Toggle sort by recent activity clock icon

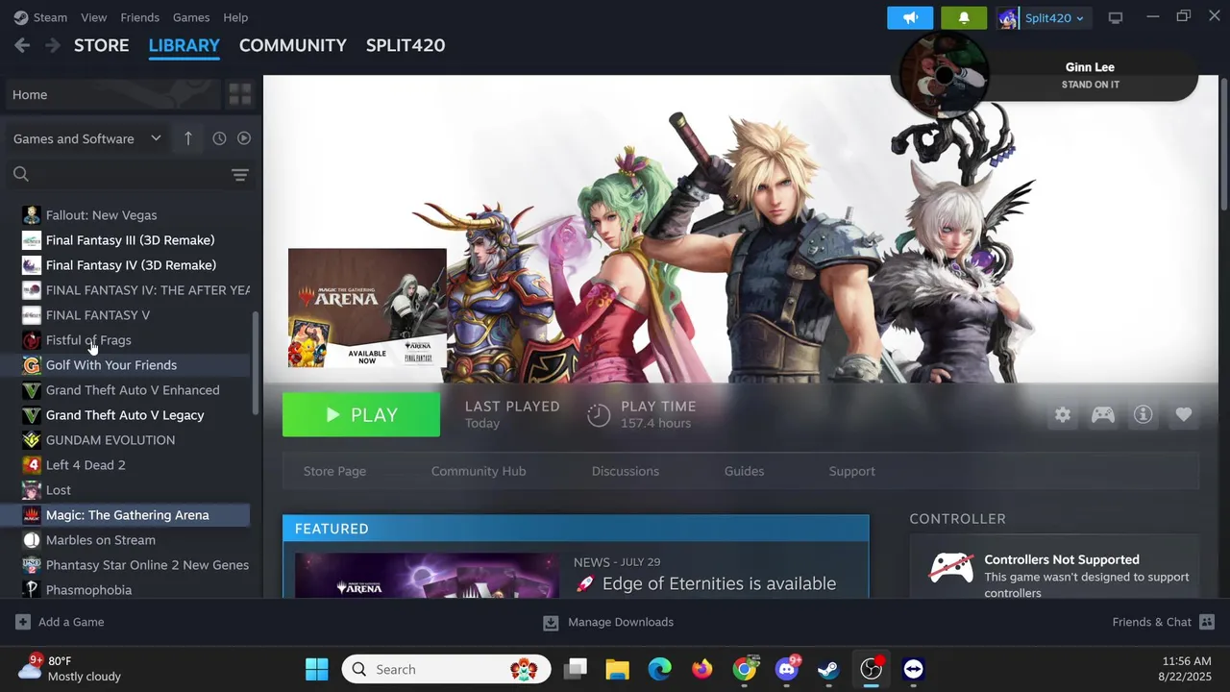pos(219,138)
